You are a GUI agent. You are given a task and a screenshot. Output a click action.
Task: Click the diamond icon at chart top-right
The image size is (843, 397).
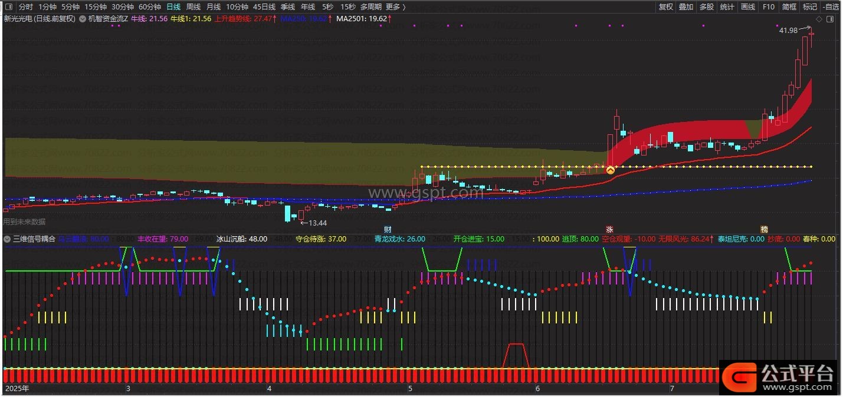click(x=819, y=19)
